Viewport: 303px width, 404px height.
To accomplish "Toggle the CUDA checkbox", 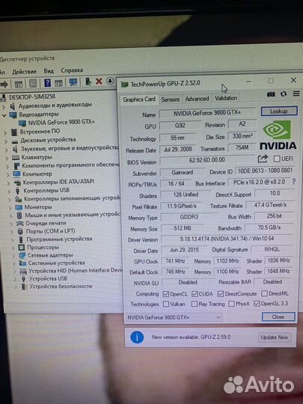I will pos(195,294).
